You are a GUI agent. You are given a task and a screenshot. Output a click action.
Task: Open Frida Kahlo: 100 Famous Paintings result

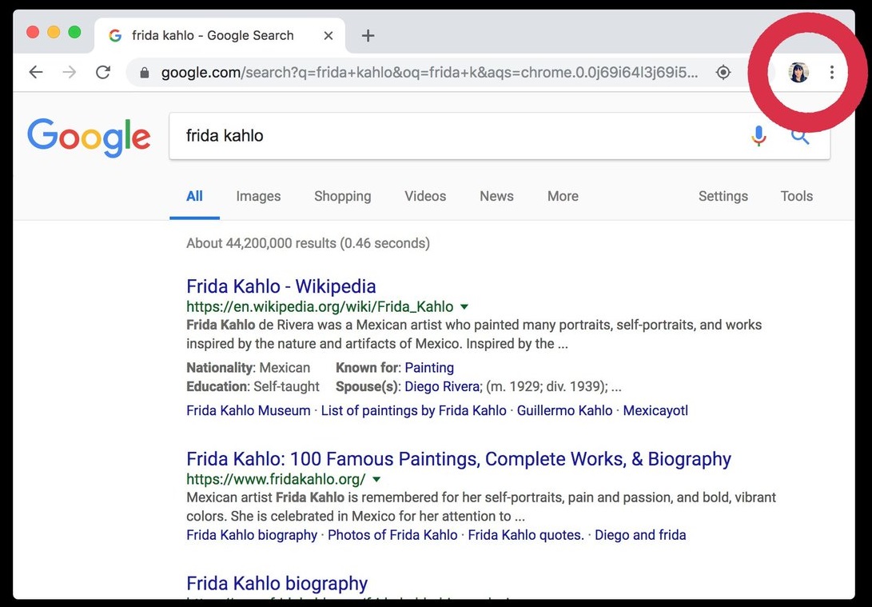[459, 459]
